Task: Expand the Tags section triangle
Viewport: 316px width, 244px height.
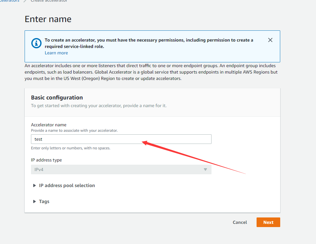Action: pyautogui.click(x=35, y=201)
